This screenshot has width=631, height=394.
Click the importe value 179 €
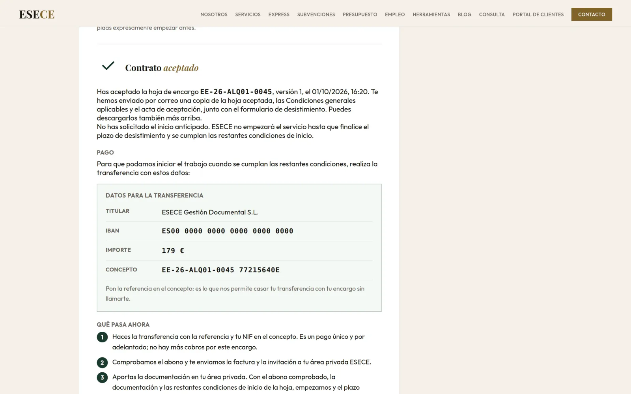[x=173, y=251]
